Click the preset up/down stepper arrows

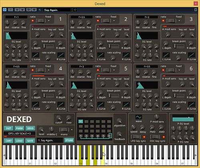click(72, 10)
